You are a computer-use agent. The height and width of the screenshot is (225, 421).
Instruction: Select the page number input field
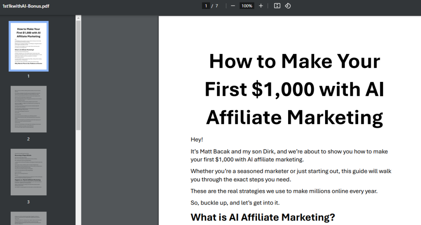[206, 6]
